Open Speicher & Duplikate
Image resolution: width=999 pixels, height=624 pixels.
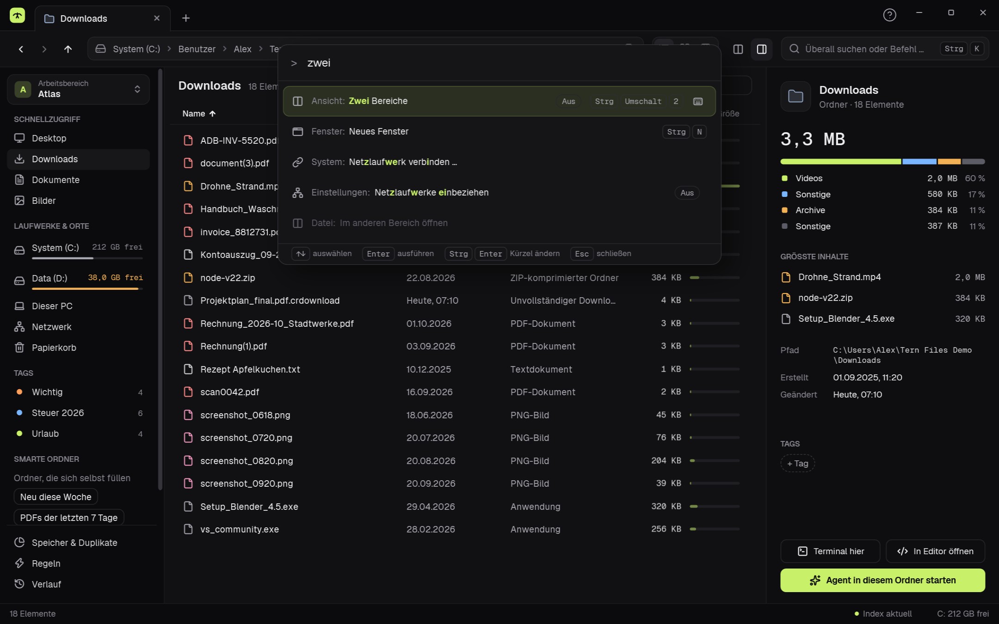coord(74,543)
